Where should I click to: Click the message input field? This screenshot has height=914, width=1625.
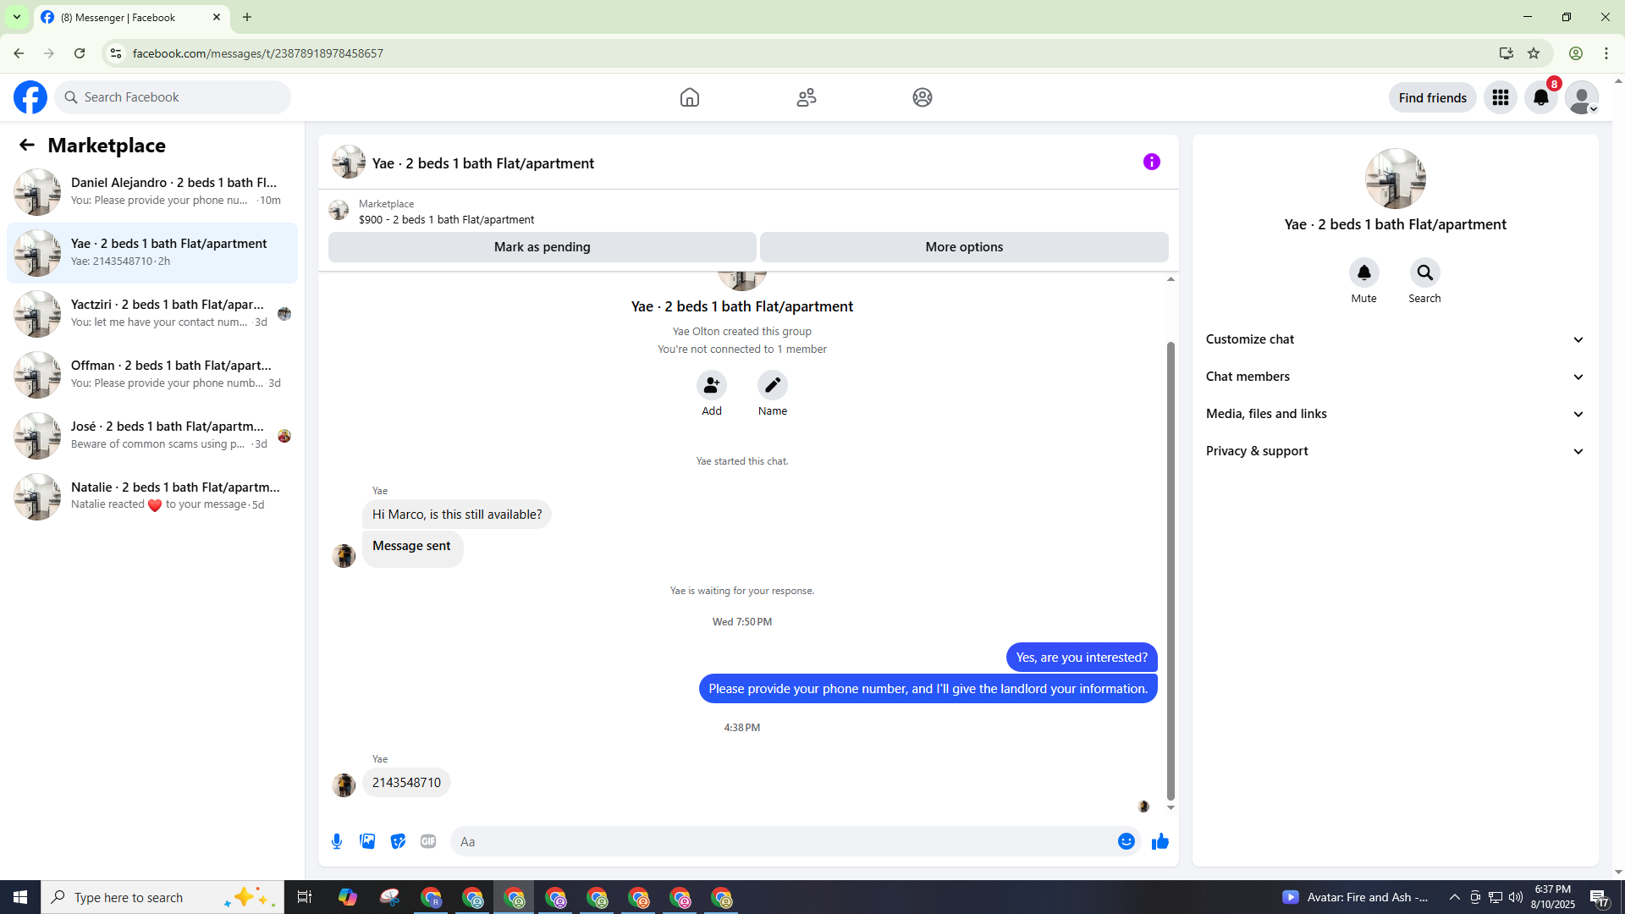pos(783,841)
